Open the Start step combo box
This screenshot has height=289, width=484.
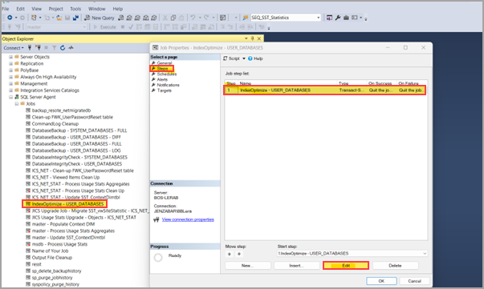(352, 253)
